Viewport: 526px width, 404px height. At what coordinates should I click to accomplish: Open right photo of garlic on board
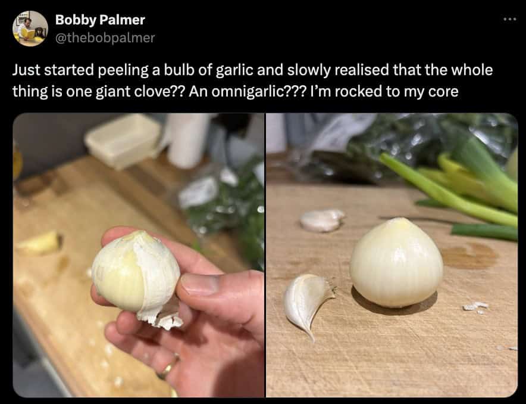coord(392,255)
